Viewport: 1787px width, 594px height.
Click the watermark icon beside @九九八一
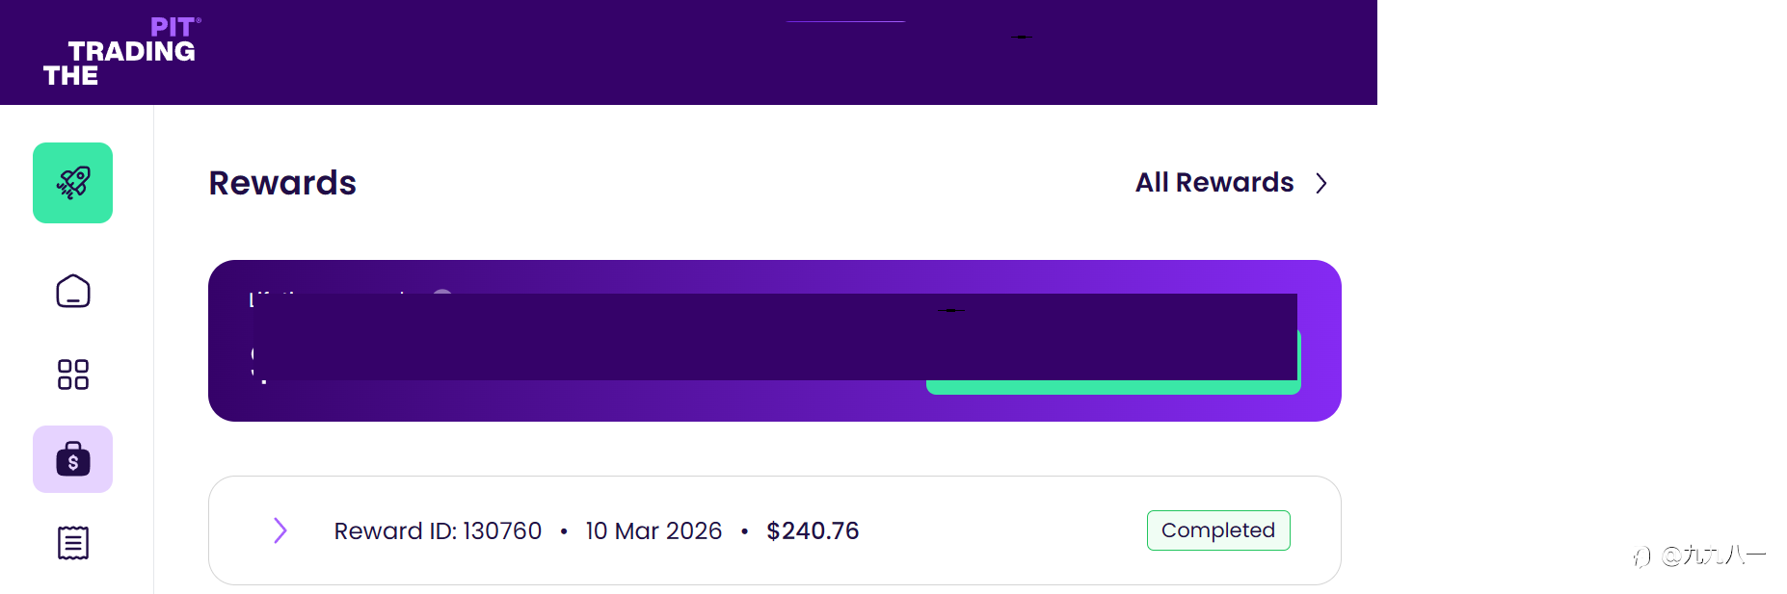[1641, 556]
